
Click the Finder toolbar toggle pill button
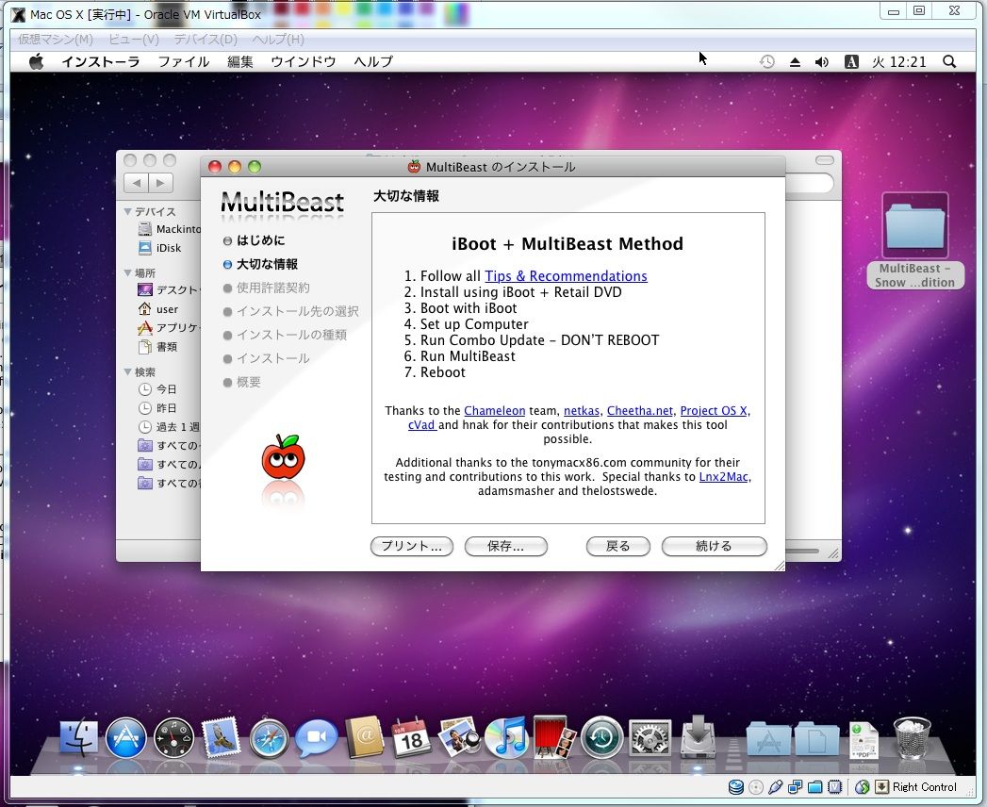825,160
